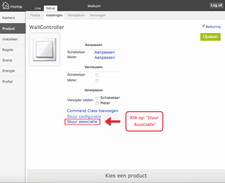225x183 pixels.
Task: Click the Stuur associatie link
Action: click(82, 122)
